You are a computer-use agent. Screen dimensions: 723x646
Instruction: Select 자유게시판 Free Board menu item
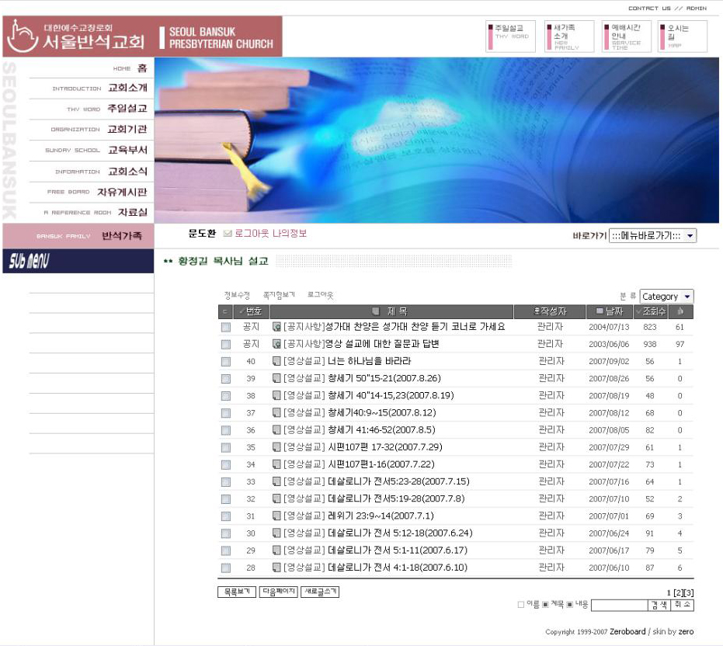point(121,192)
